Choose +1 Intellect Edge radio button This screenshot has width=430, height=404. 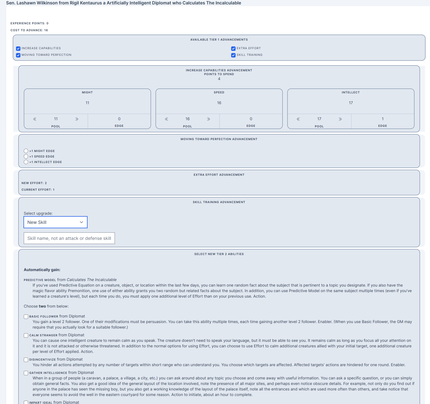tap(26, 162)
